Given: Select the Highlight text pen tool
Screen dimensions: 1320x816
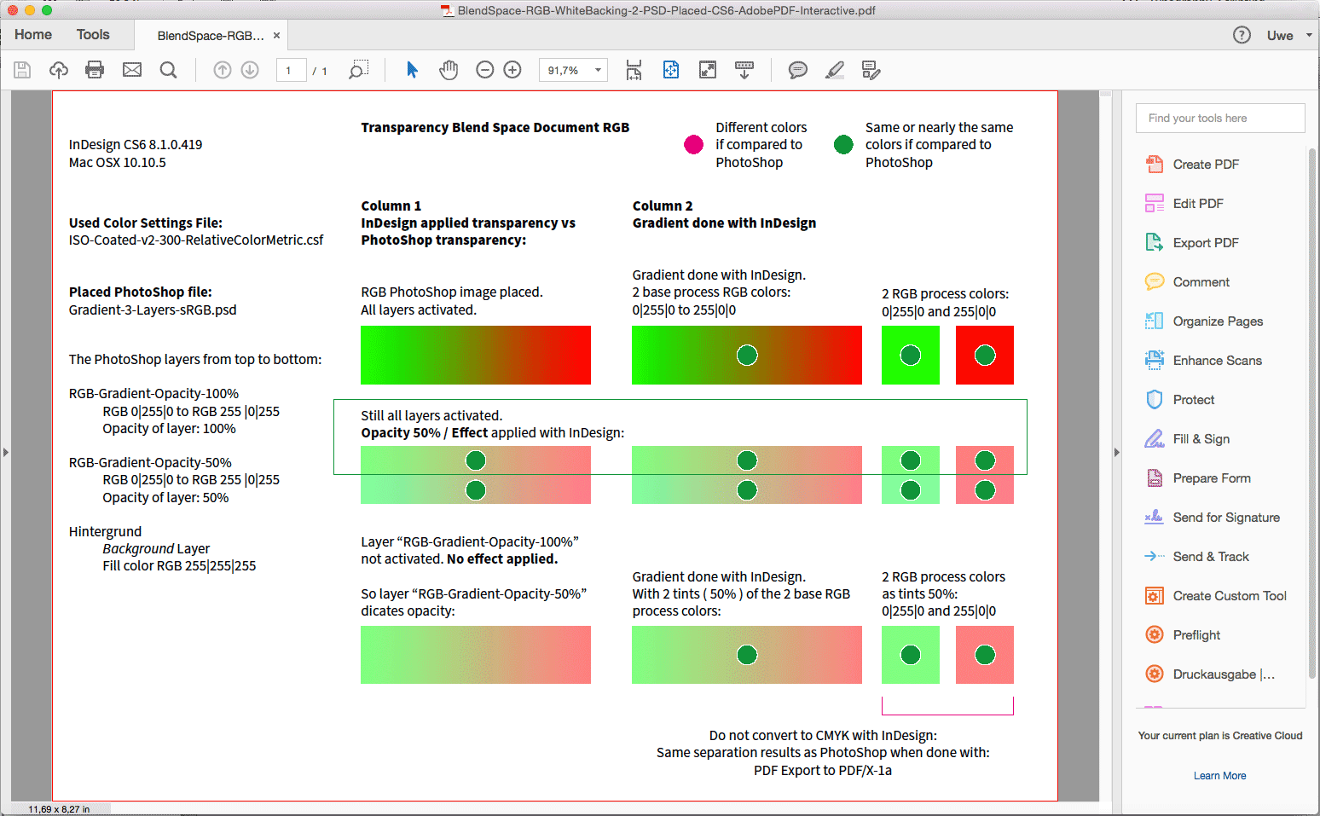Looking at the screenshot, I should [x=835, y=70].
